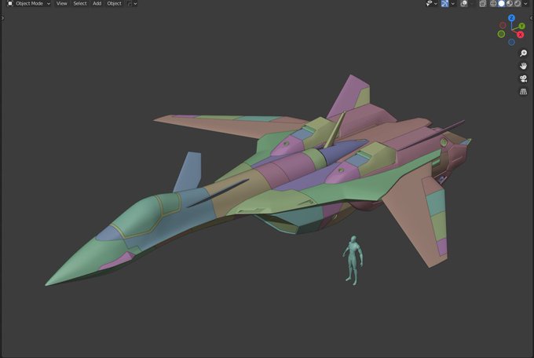Click the Zoom view magnifier icon
This screenshot has width=534, height=358.
point(524,53)
